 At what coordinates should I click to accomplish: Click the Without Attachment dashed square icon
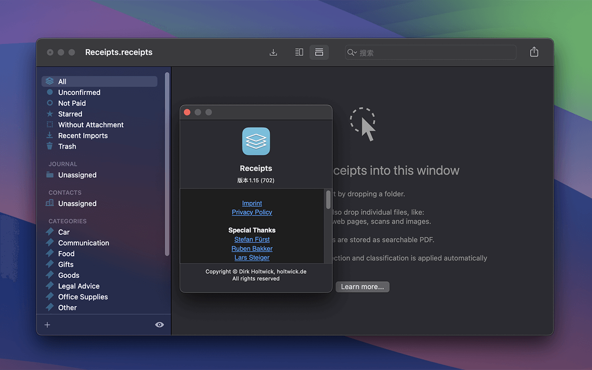tap(50, 125)
